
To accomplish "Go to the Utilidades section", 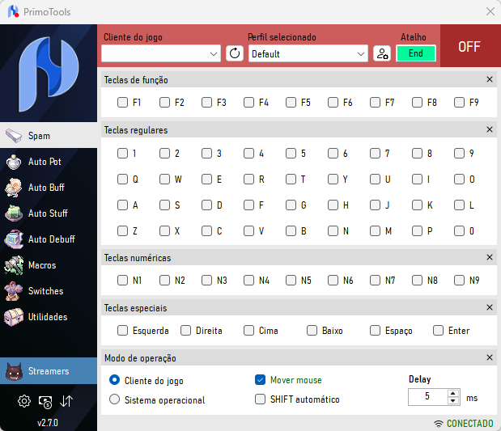I will pyautogui.click(x=49, y=317).
